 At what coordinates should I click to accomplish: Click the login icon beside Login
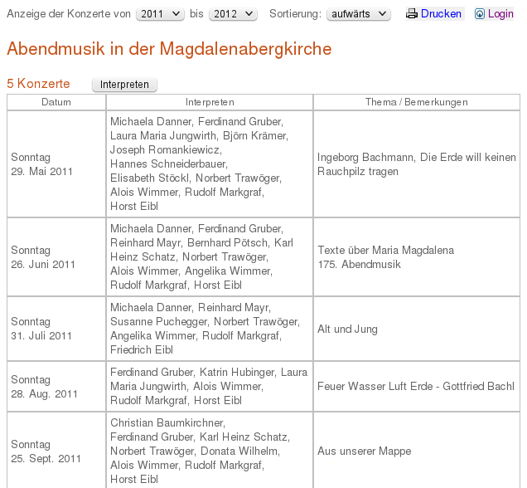coord(480,14)
